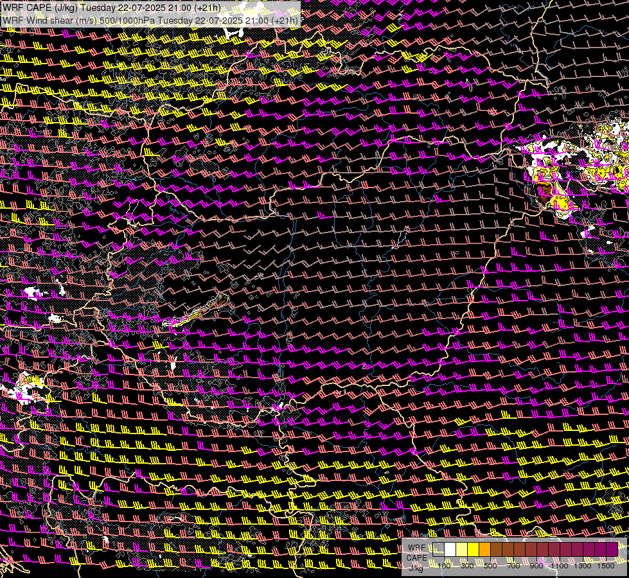Click the 1100 legend value
The height and width of the screenshot is (578, 629).
coord(560,566)
